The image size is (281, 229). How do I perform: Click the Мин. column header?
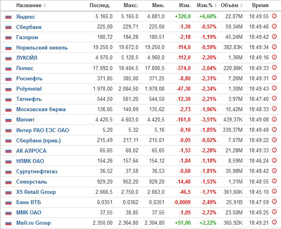158,6
